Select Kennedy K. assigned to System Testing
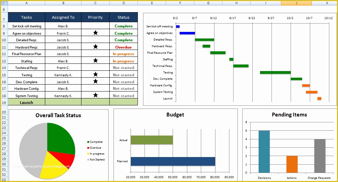The image size is (338, 182). click(x=63, y=96)
